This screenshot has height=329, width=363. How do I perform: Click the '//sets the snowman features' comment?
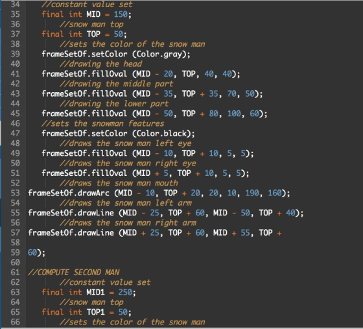click(103, 123)
